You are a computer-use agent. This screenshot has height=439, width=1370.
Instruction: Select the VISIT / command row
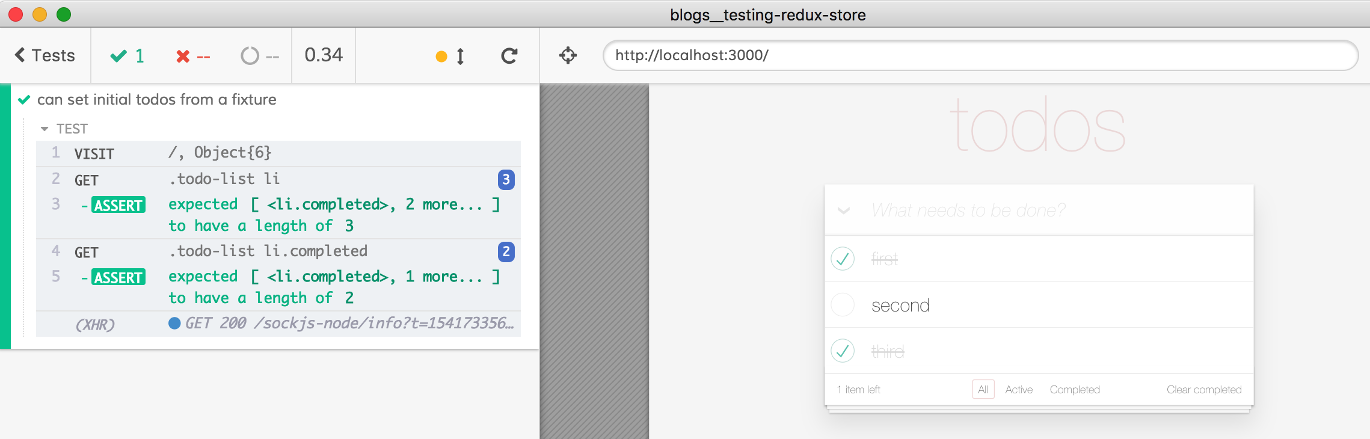click(278, 153)
